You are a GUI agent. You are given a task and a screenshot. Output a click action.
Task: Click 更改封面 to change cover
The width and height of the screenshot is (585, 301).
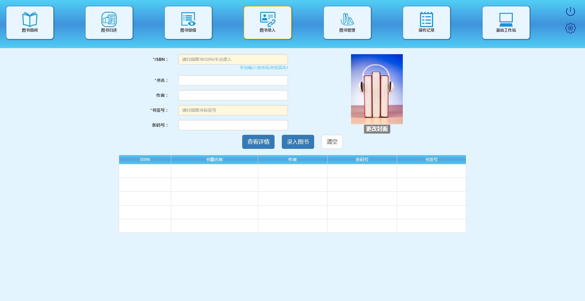(x=377, y=129)
